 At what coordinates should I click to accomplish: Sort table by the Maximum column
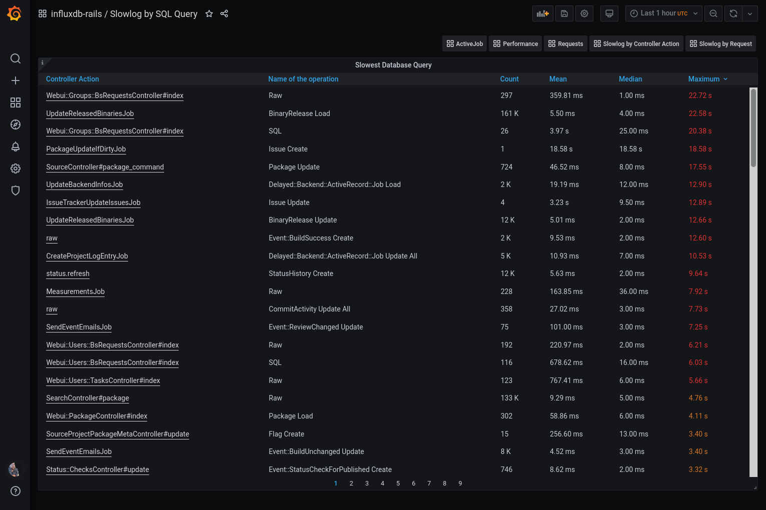tap(704, 79)
